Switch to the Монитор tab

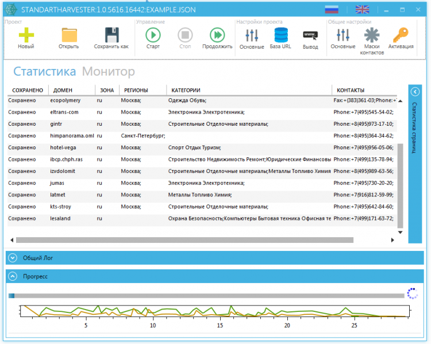click(x=108, y=72)
